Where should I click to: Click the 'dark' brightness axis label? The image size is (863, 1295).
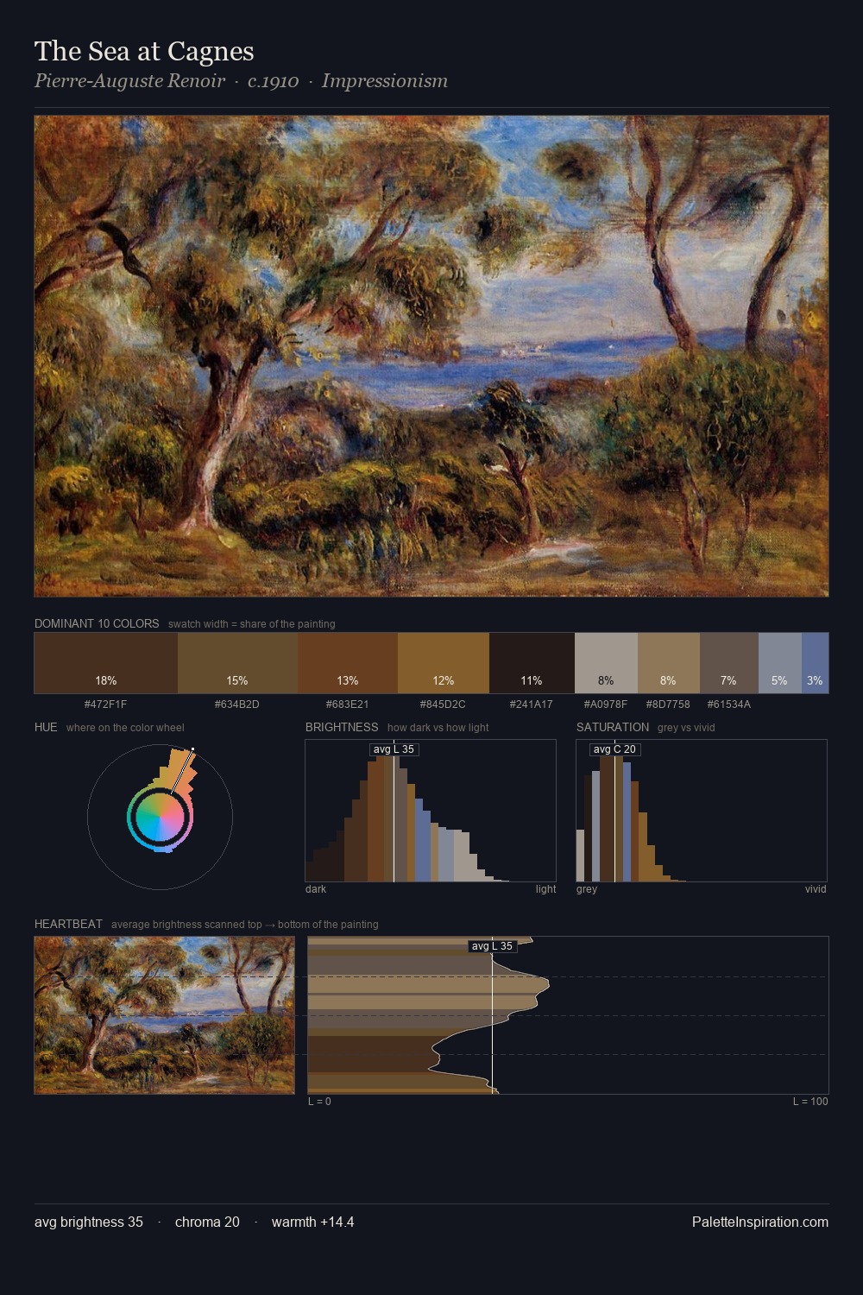[316, 889]
